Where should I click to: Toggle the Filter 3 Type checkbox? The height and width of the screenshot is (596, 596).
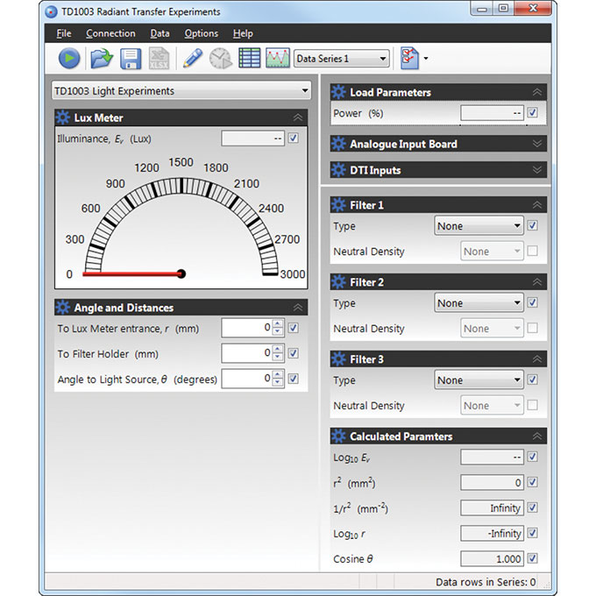pos(533,380)
